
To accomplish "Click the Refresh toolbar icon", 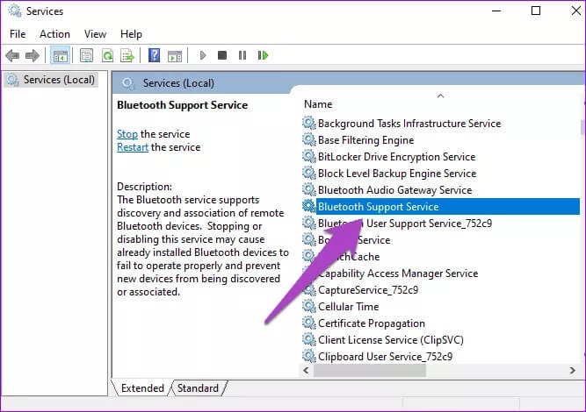I will tap(108, 56).
